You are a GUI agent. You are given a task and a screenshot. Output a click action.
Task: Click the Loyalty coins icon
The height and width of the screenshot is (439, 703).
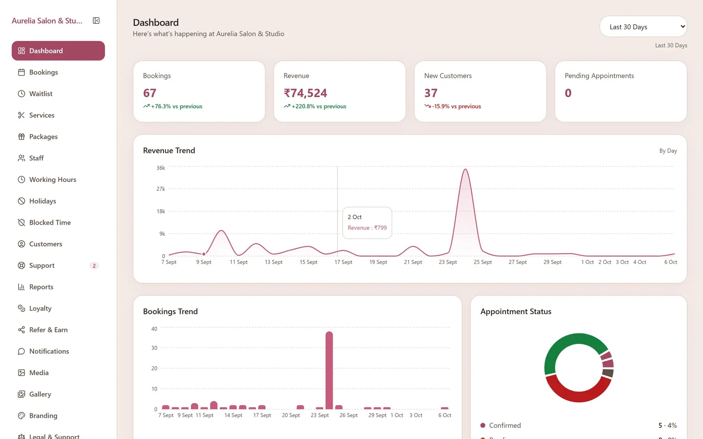pos(22,308)
